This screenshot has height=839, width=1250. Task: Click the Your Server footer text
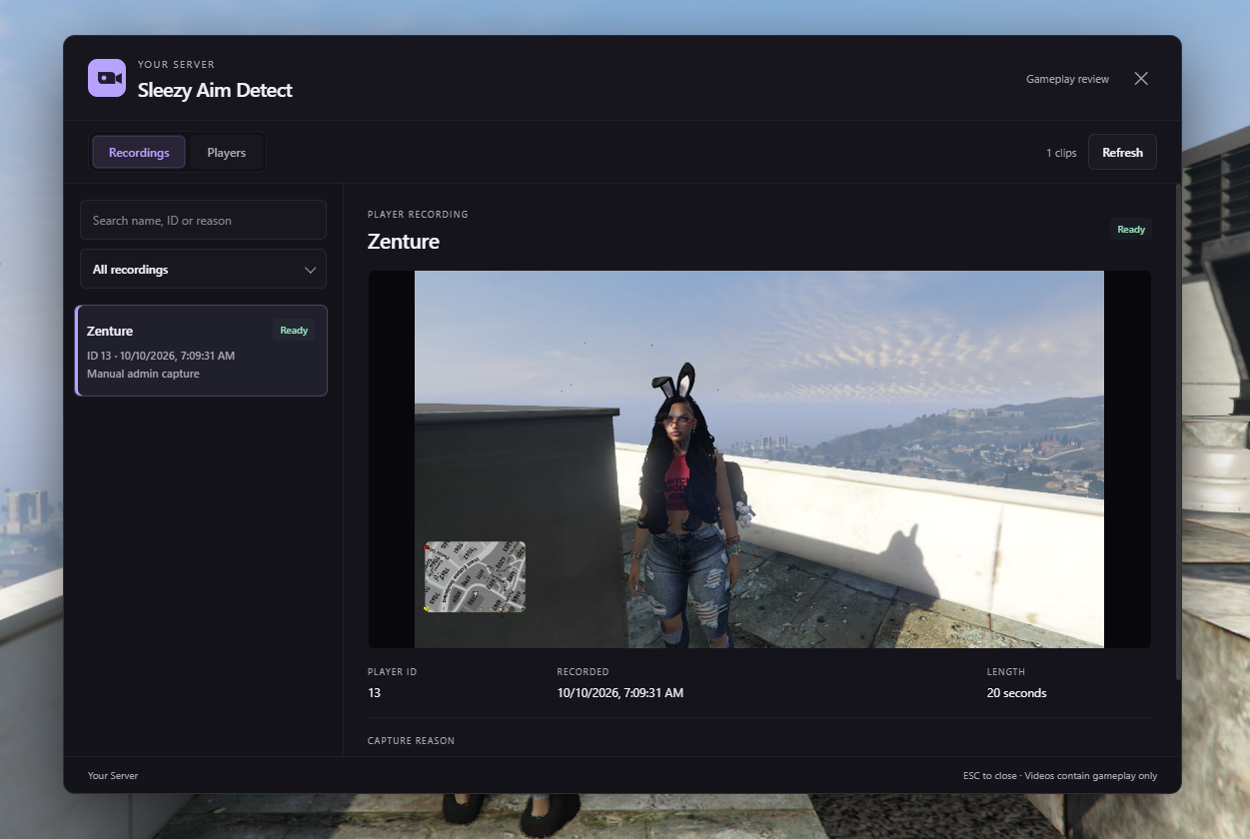(113, 775)
